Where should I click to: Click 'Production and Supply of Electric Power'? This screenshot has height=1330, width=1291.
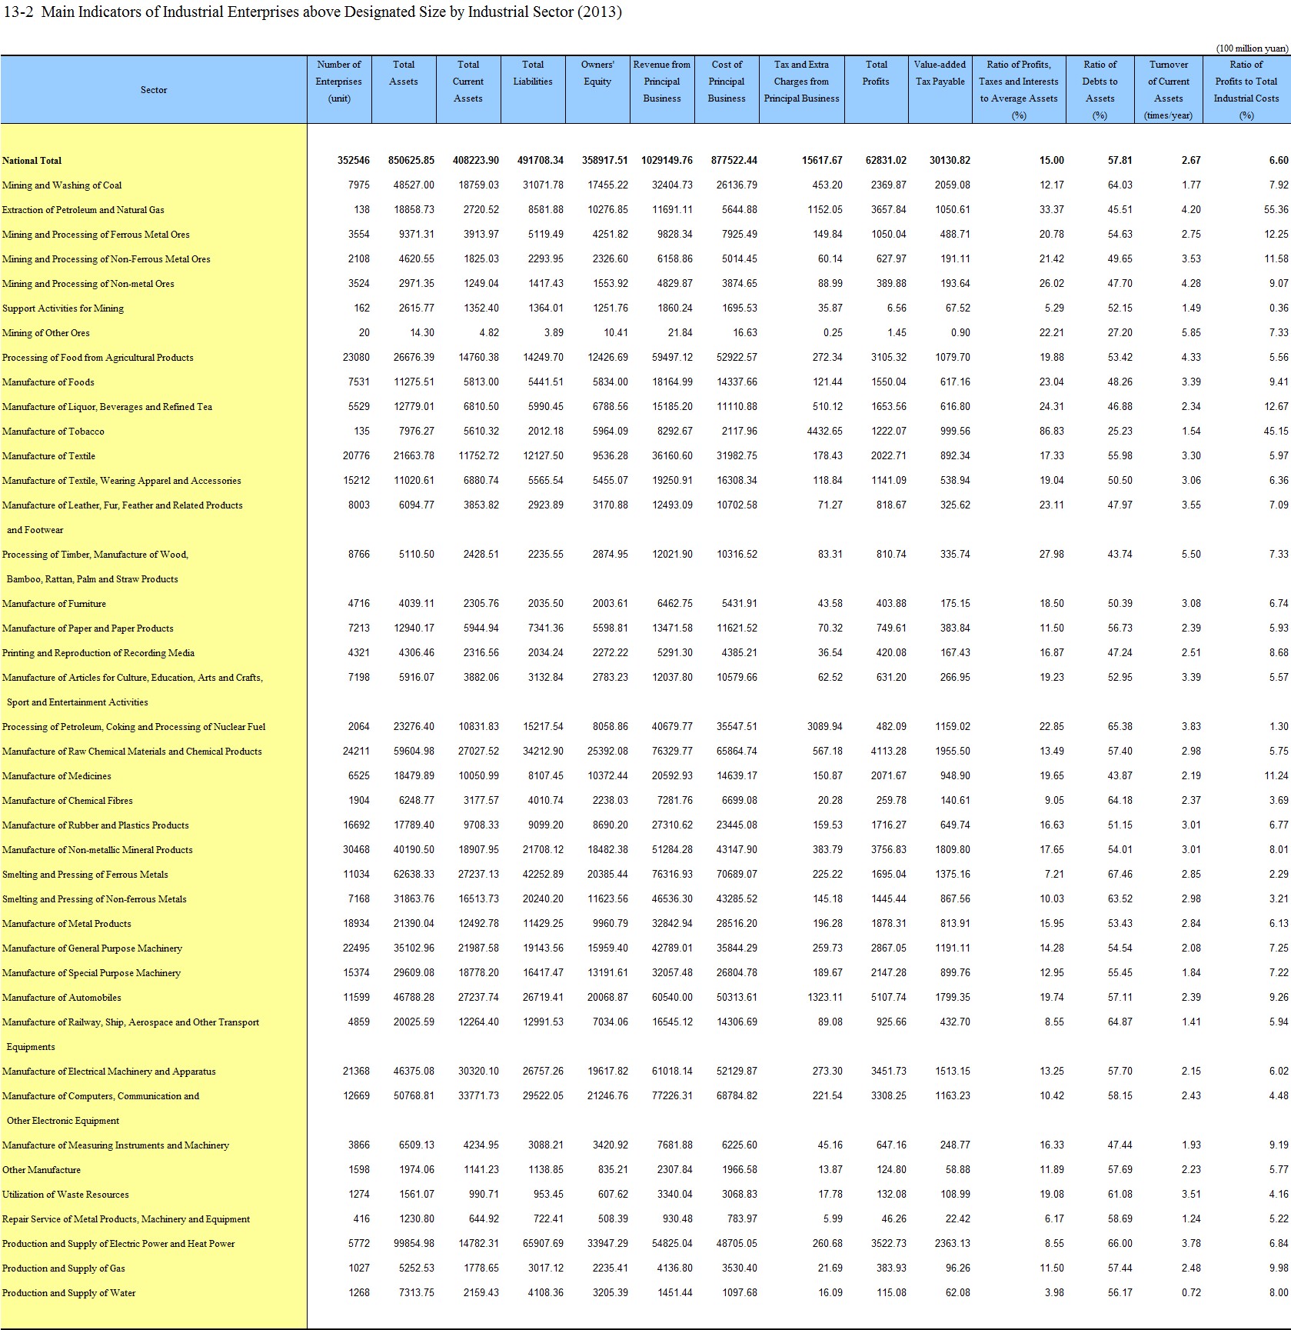pyautogui.click(x=118, y=1244)
